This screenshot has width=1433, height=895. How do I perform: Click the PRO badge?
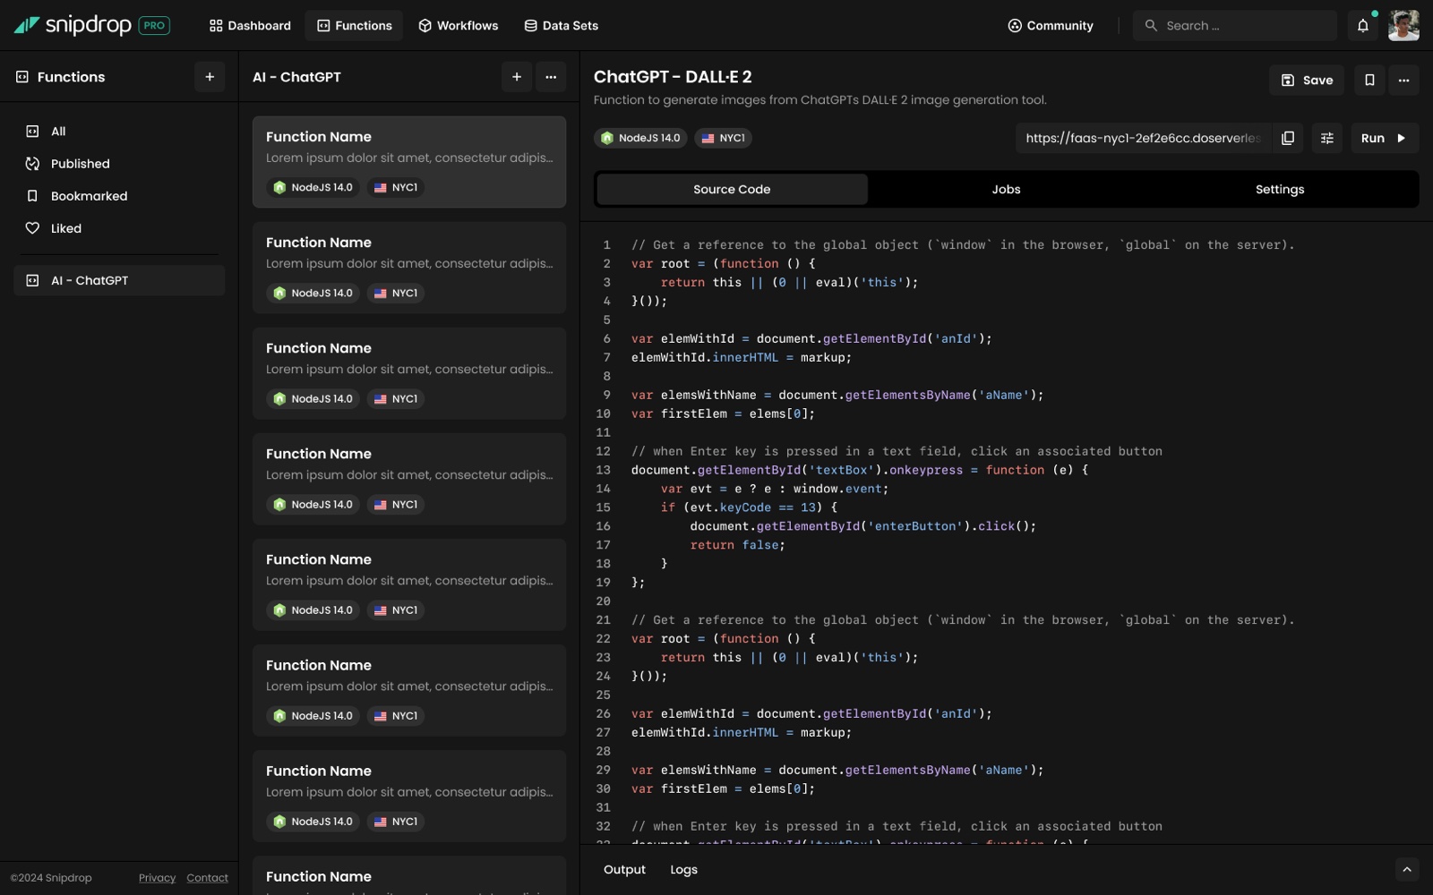[x=154, y=25]
